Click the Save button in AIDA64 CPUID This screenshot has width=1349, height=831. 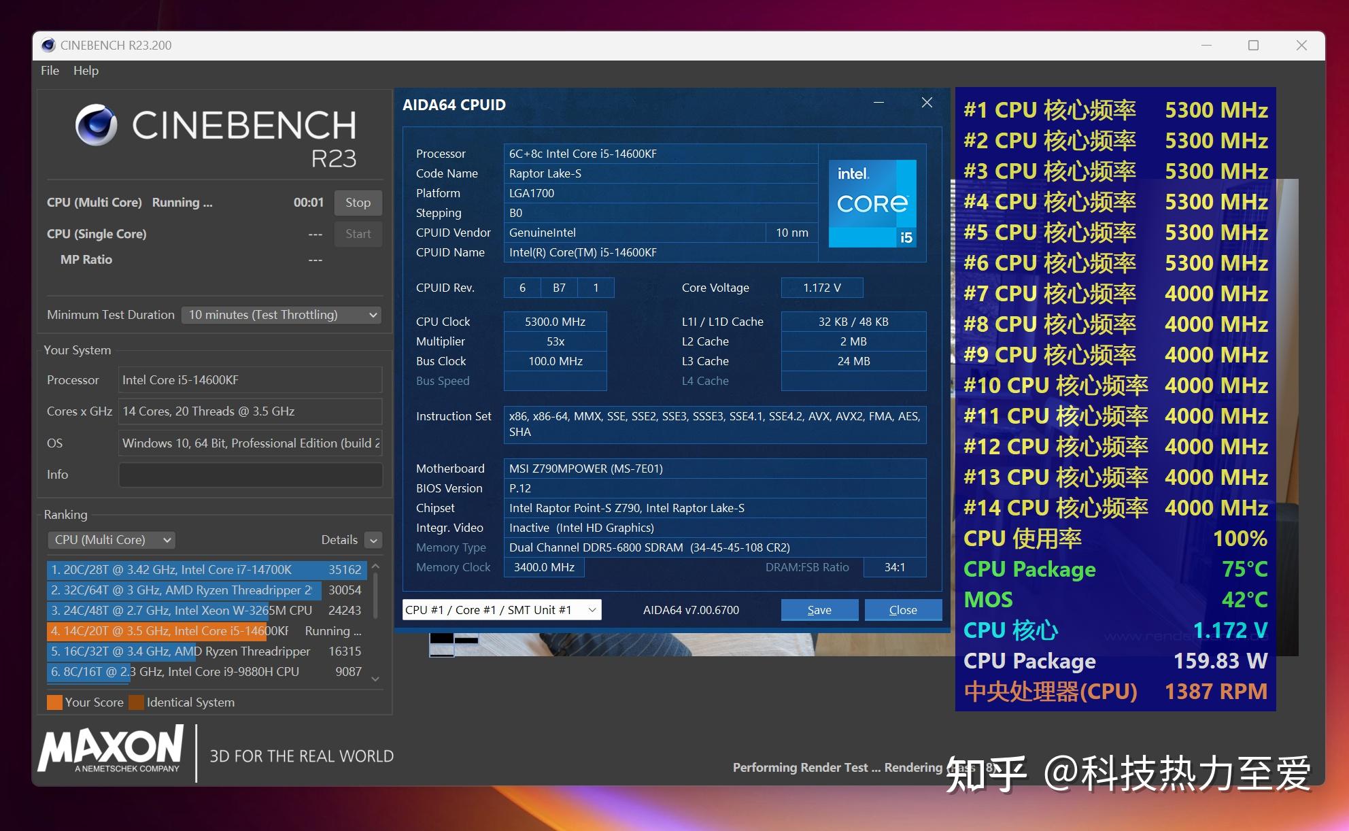point(817,609)
